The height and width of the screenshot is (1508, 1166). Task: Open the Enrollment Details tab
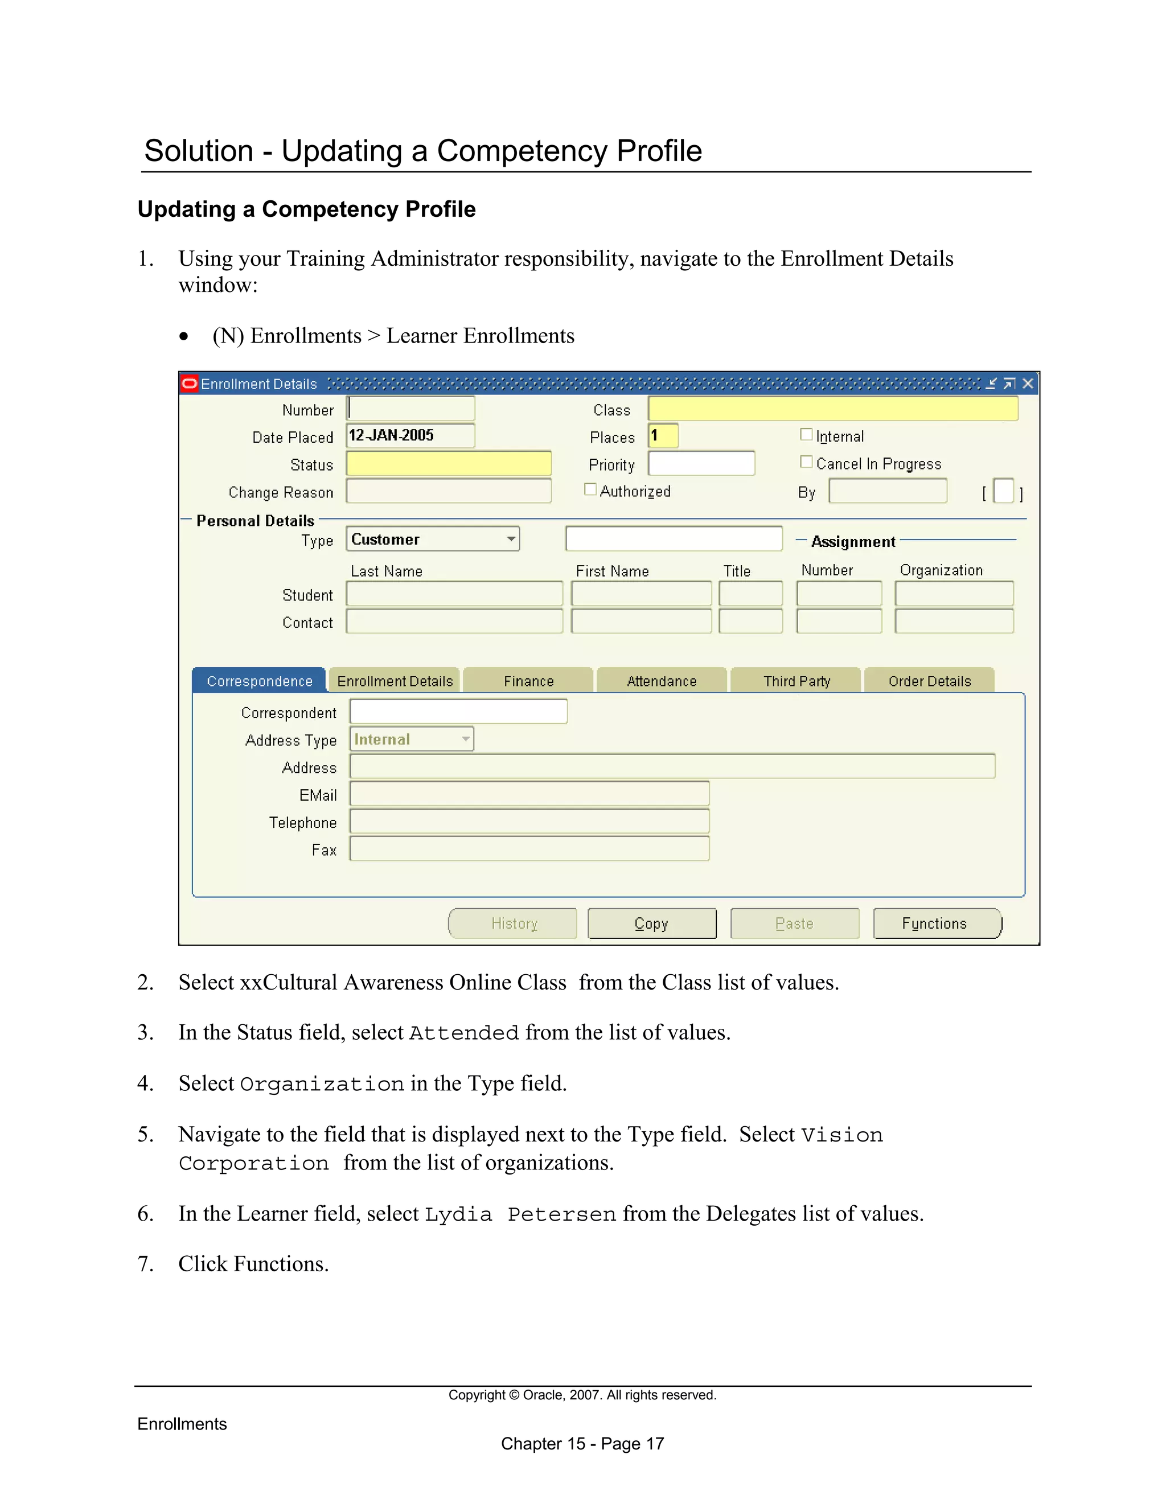pyautogui.click(x=395, y=681)
